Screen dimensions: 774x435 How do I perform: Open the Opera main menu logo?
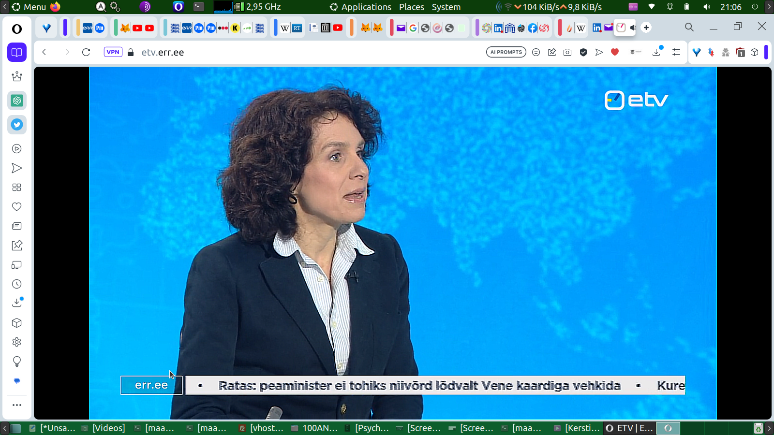coord(17,29)
